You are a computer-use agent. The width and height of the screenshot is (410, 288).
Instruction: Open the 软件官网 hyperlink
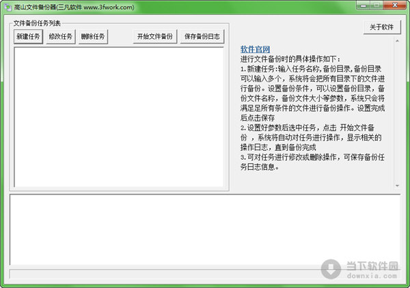click(255, 49)
